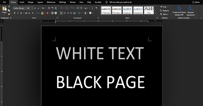Screen dimensions: 203x106
Task: Toggle Superscript formatting
Action: pyautogui.click(x=32, y=13)
